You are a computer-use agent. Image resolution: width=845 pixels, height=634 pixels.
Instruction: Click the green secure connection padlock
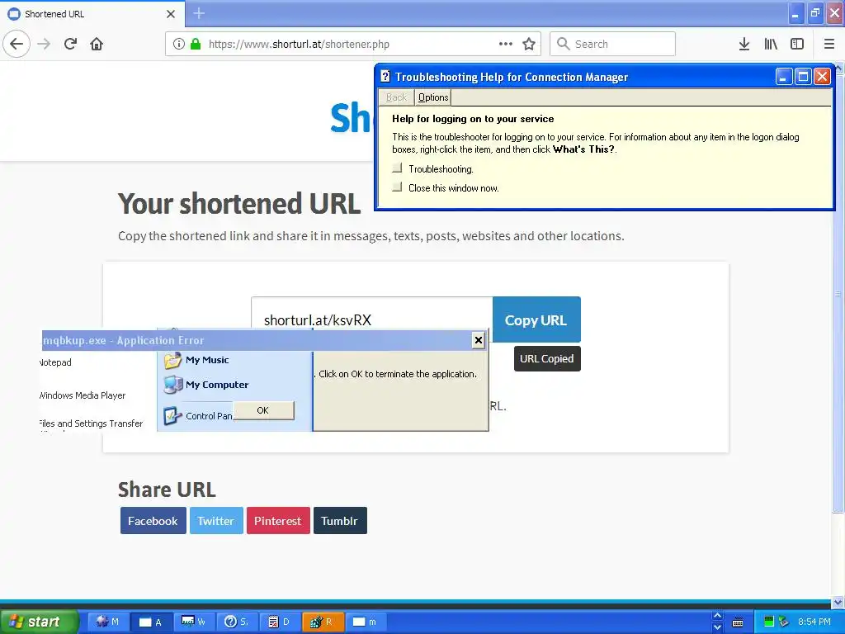tap(196, 44)
